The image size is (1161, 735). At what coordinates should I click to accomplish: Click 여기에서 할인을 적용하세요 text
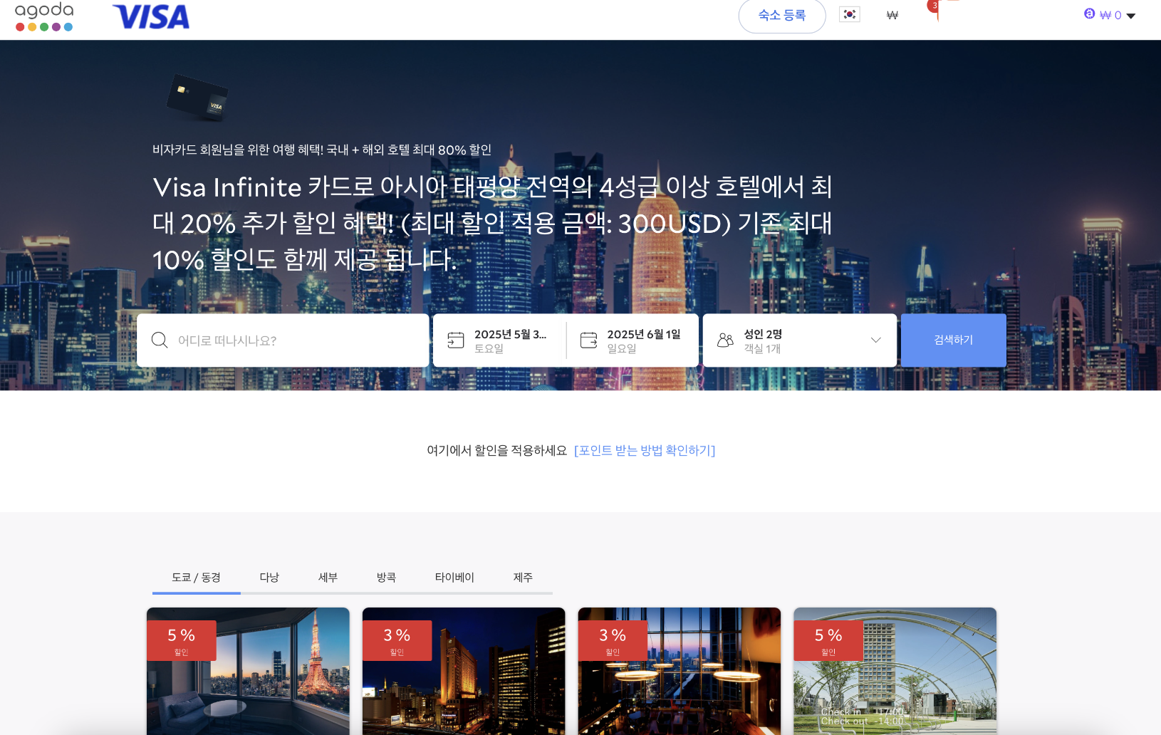pos(496,450)
